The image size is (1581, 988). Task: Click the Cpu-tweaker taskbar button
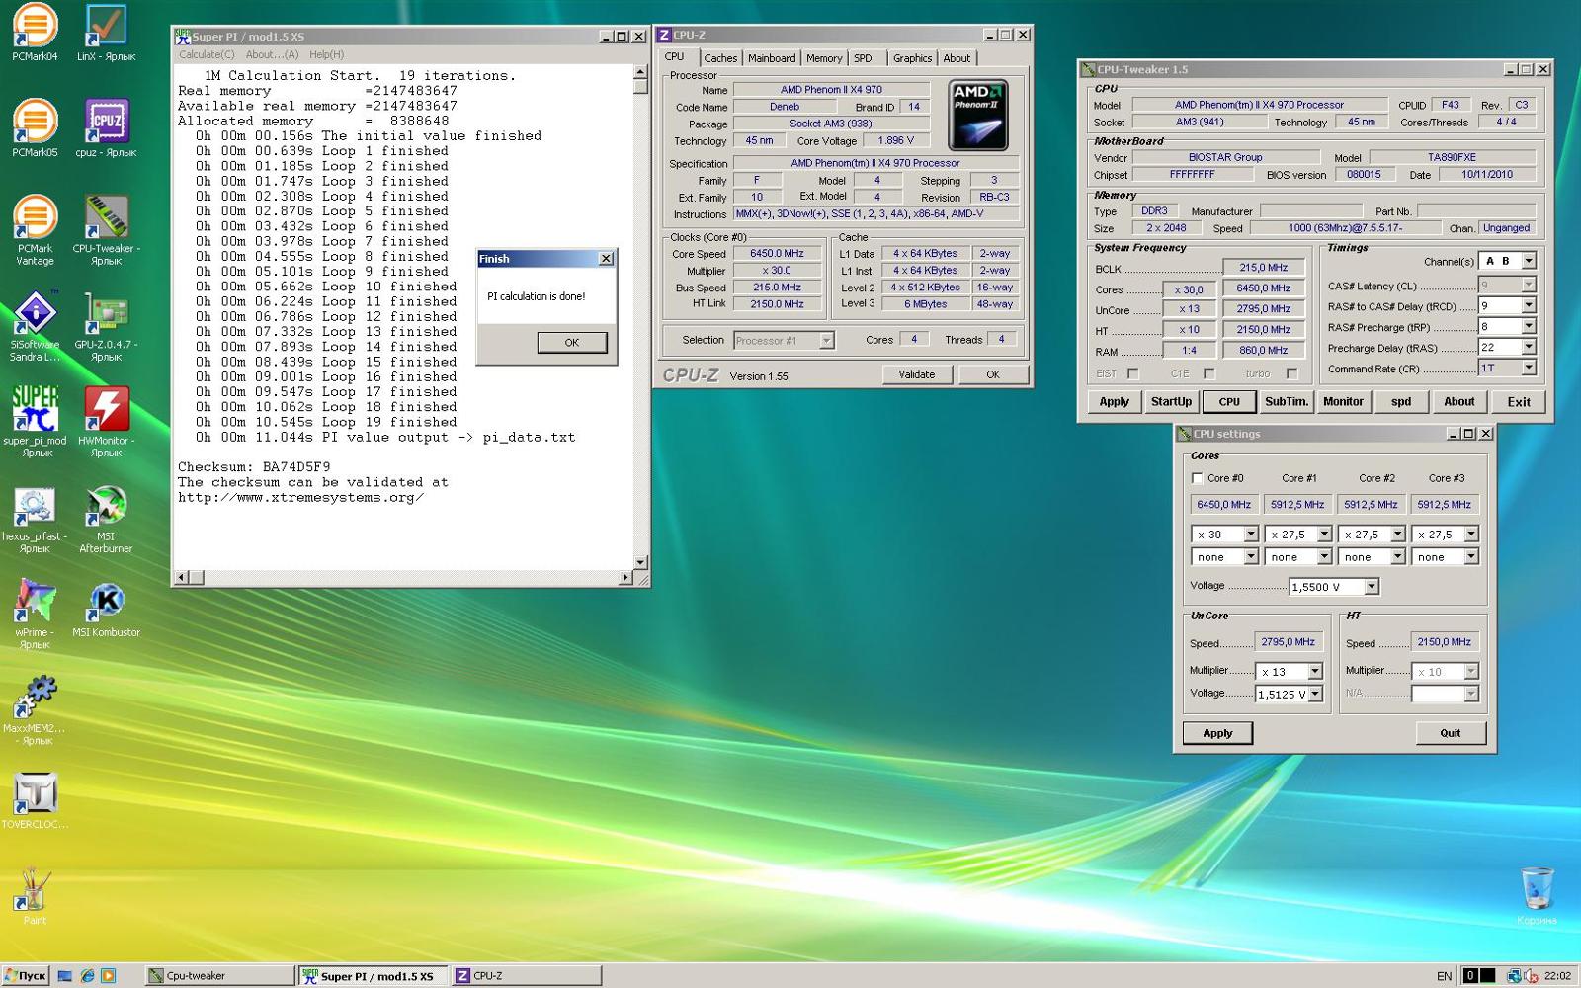(219, 976)
